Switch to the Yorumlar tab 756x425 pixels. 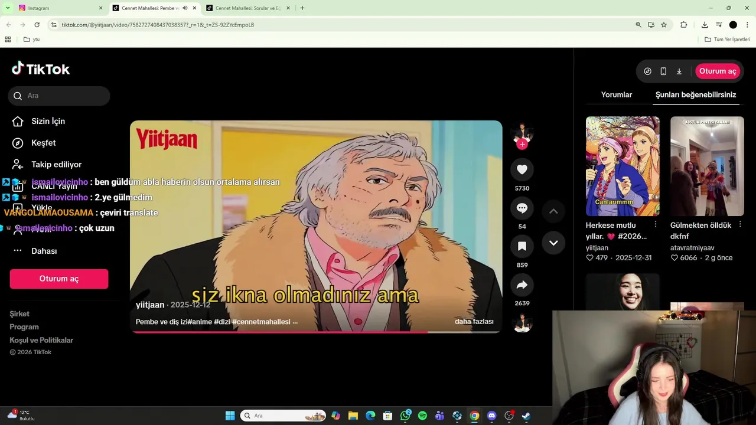617,94
